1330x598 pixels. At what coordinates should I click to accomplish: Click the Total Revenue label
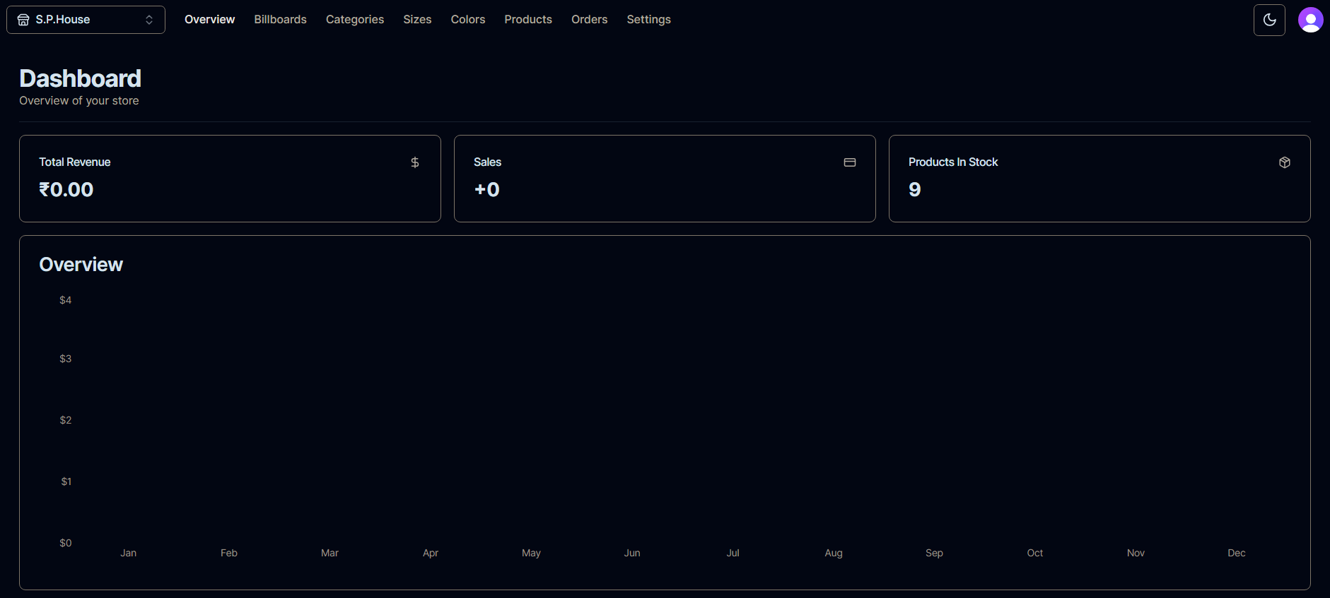point(74,162)
